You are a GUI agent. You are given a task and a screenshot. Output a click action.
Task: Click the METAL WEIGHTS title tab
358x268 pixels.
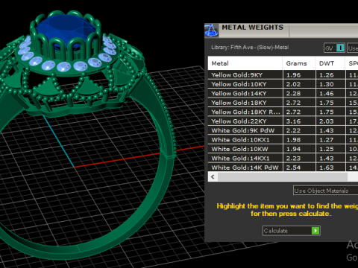tap(253, 28)
